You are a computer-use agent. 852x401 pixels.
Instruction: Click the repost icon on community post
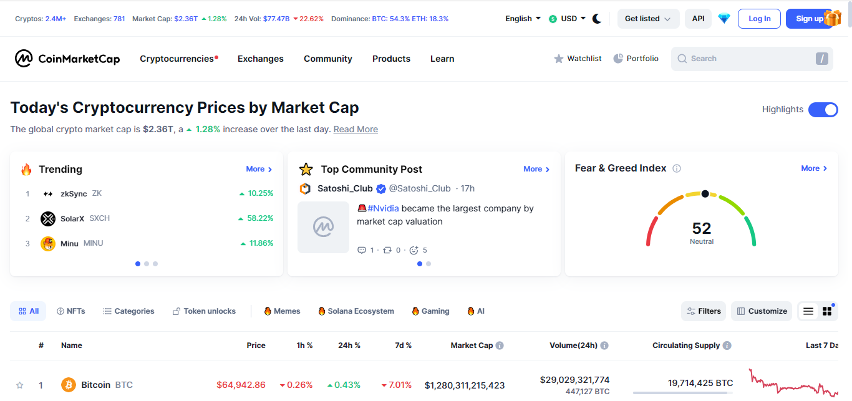[387, 250]
